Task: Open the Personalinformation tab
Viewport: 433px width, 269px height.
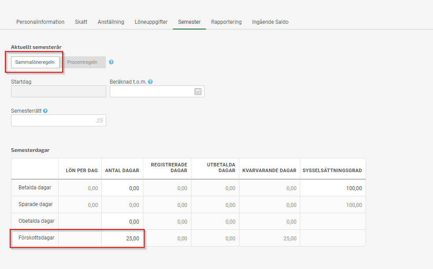Action: click(x=40, y=22)
